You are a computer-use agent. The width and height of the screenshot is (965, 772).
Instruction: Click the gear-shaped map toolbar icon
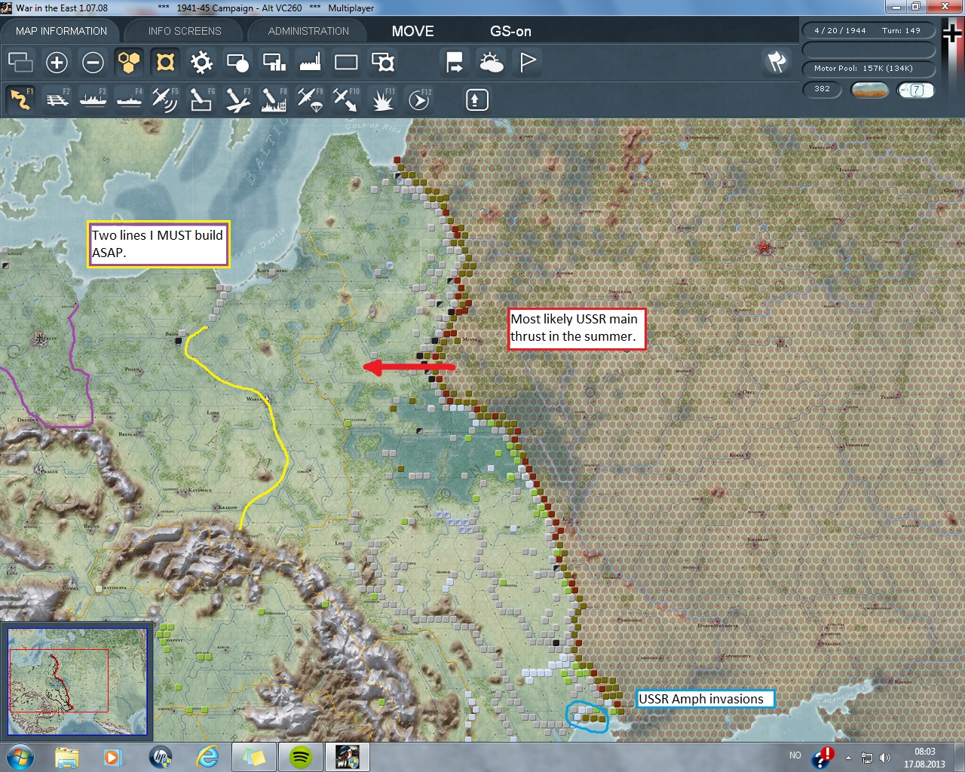pos(201,62)
